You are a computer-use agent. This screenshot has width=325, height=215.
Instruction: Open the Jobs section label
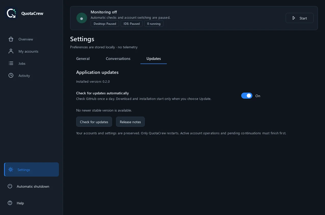point(22,63)
